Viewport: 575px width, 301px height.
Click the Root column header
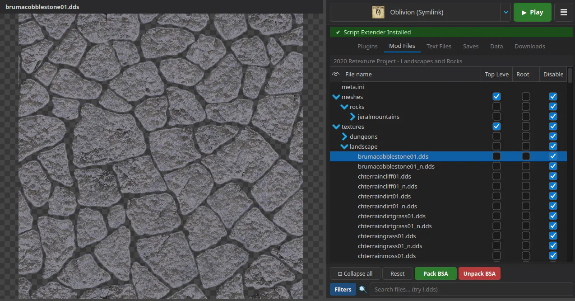[x=526, y=74]
